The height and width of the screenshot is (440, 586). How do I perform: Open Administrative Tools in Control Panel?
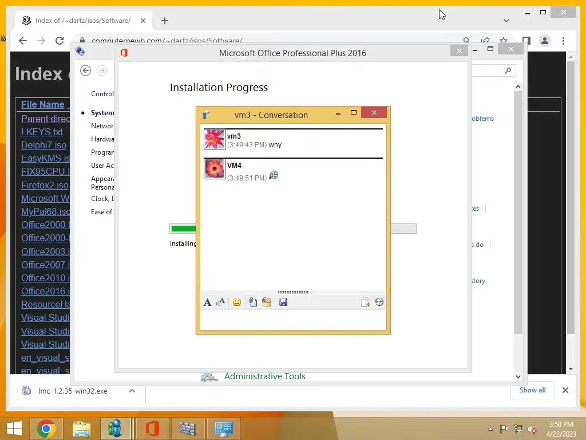click(264, 376)
